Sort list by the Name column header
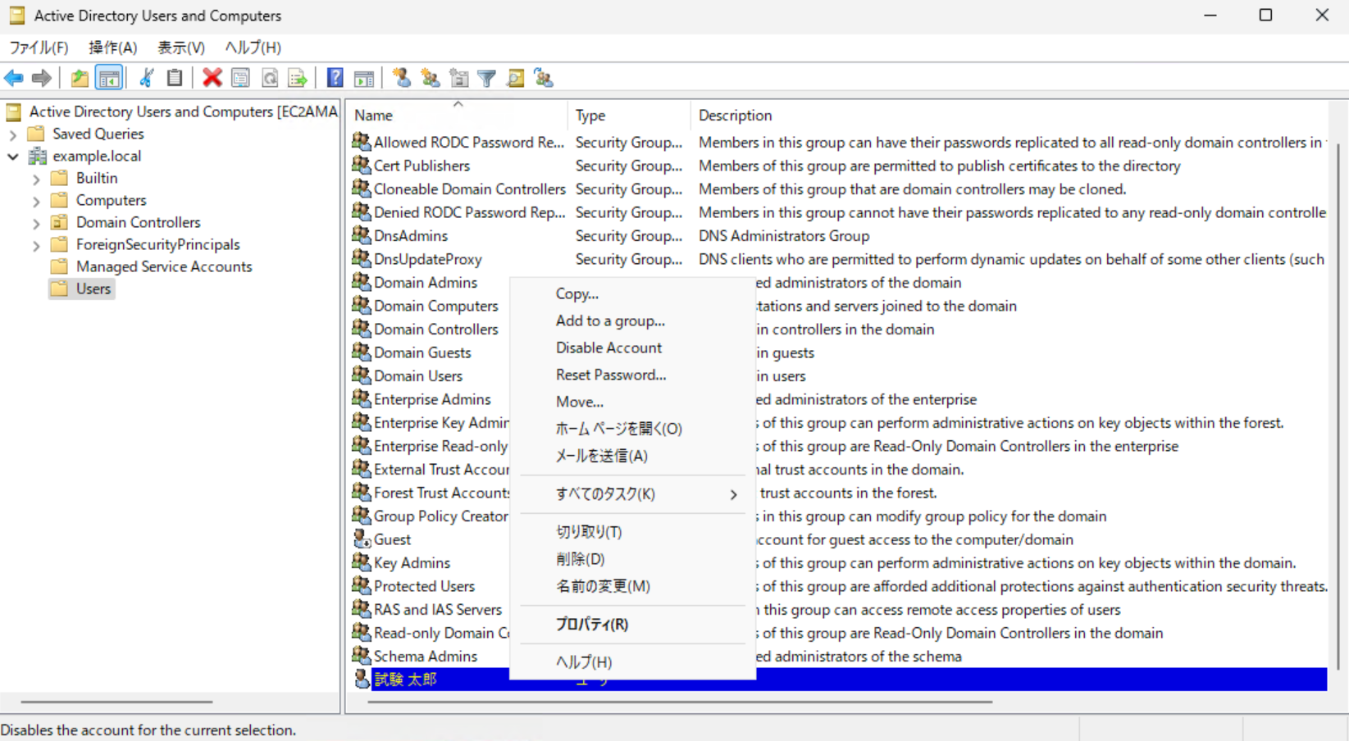The height and width of the screenshot is (741, 1349). [374, 116]
